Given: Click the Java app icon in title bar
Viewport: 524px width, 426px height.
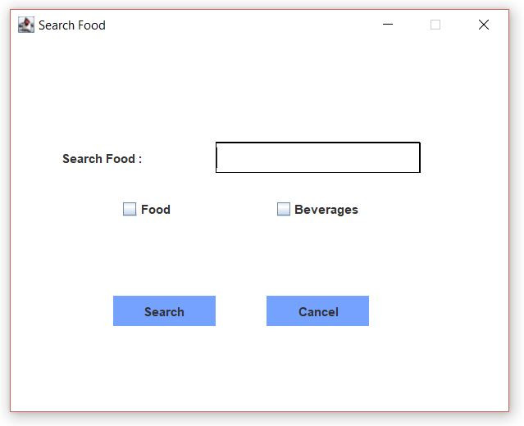Looking at the screenshot, I should click(26, 25).
